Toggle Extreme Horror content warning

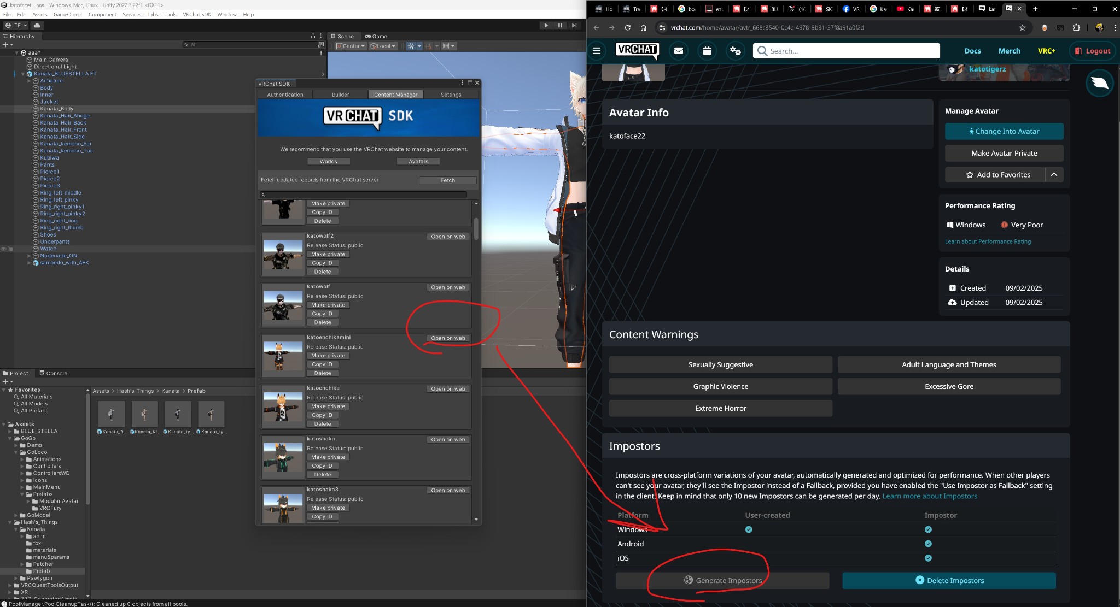tap(720, 408)
